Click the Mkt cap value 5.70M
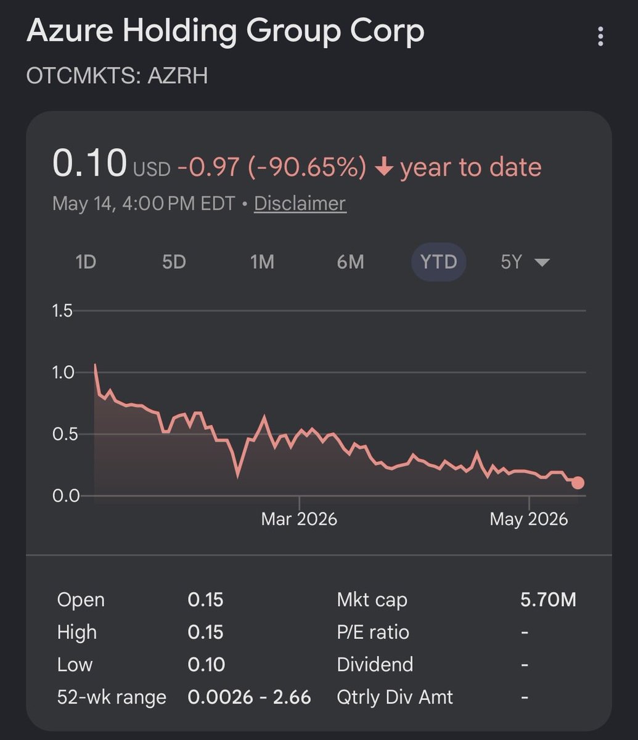The height and width of the screenshot is (740, 638). (548, 599)
